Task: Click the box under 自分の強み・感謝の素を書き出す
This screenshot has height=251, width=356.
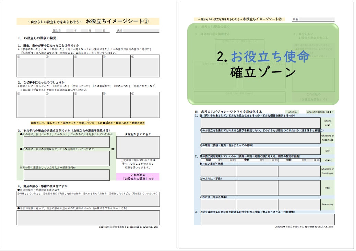Action: click(88, 200)
